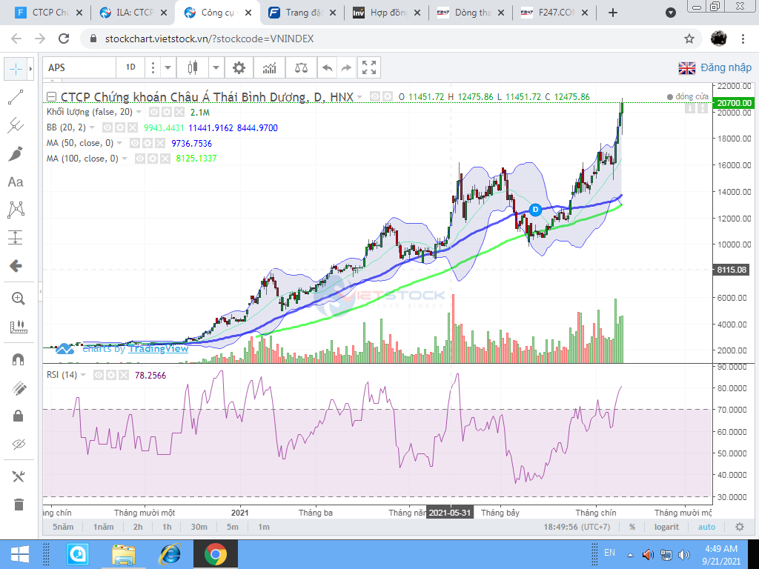This screenshot has height=569, width=759.
Task: Expand the RSI (14) menu arrow
Action: [x=83, y=375]
